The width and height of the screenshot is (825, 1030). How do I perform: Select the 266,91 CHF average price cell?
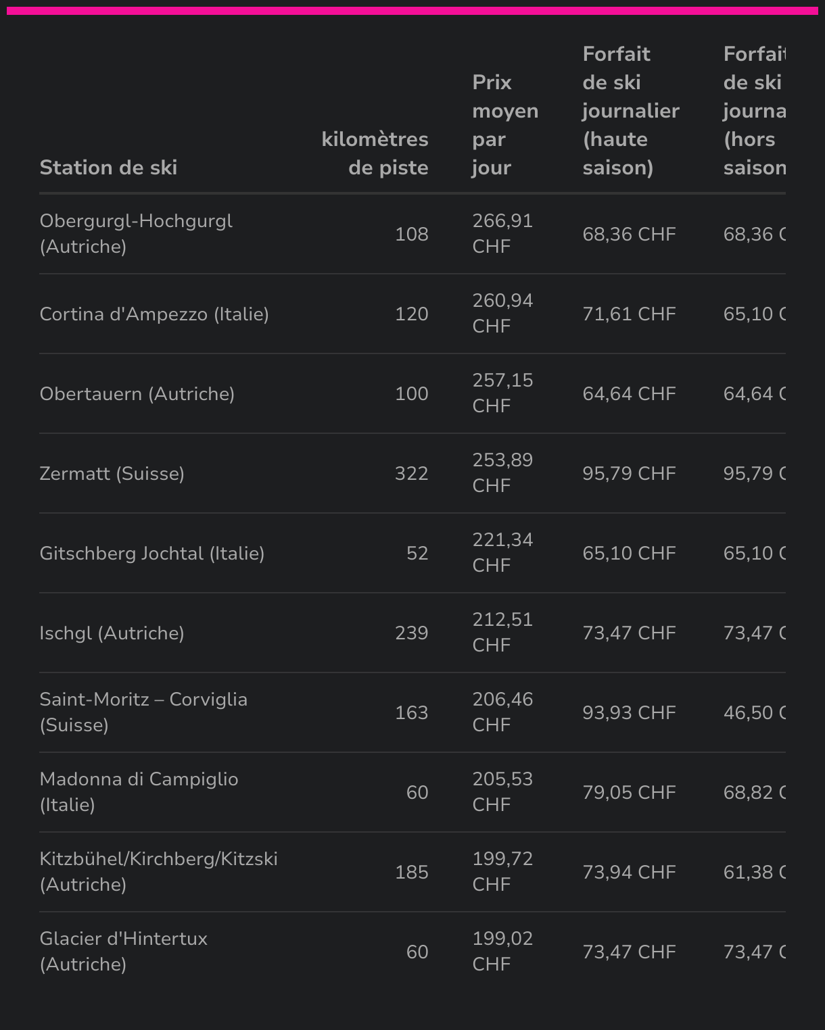click(503, 234)
